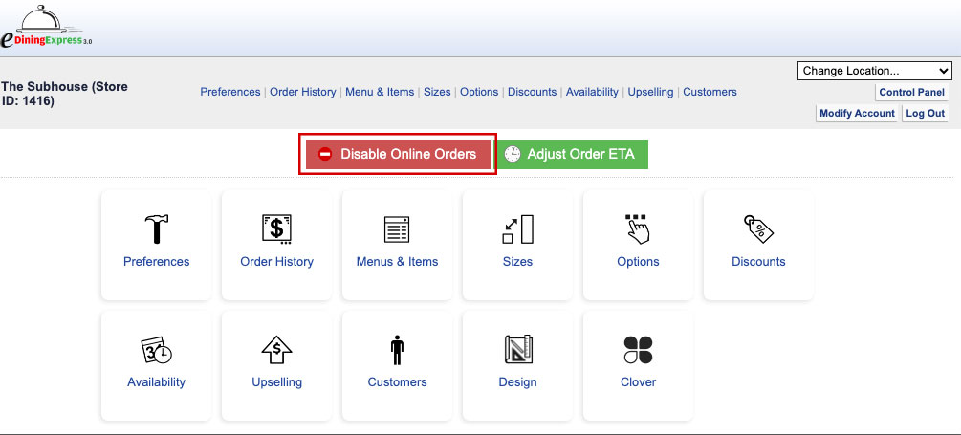
Task: Open Preferences in the top navigation
Action: click(x=229, y=92)
